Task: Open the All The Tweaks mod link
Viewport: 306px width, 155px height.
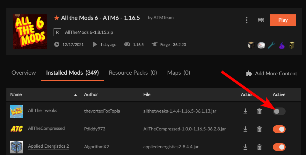Action: click(42, 110)
